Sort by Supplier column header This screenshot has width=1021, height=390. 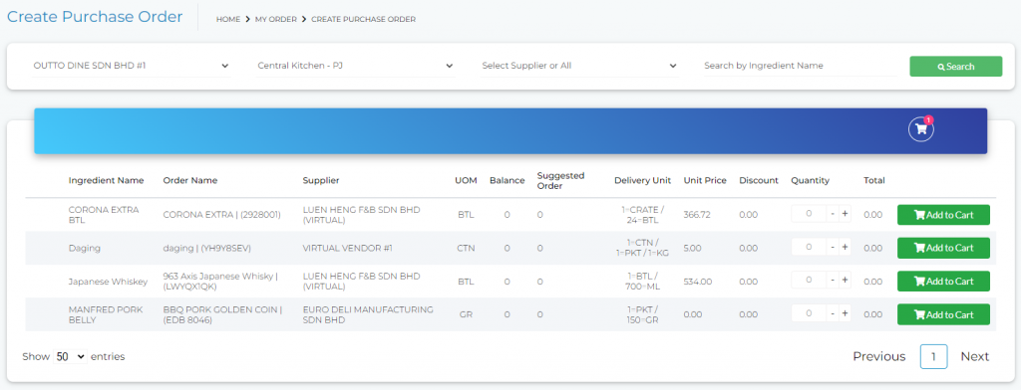[x=321, y=181]
